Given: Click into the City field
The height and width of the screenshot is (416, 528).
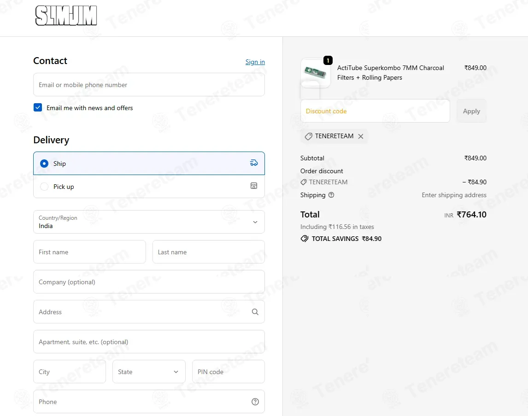Looking at the screenshot, I should pyautogui.click(x=70, y=372).
